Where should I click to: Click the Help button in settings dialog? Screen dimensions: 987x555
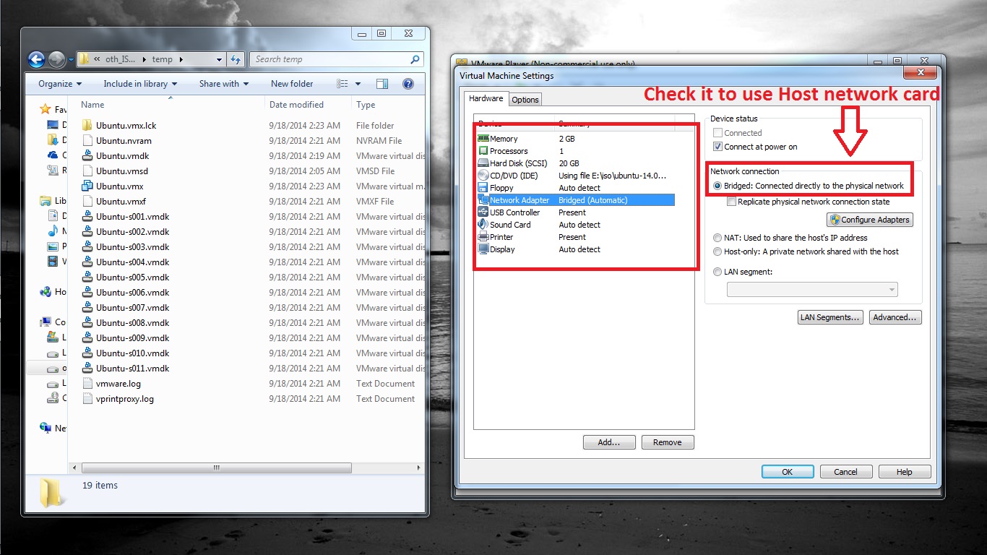[x=905, y=472]
